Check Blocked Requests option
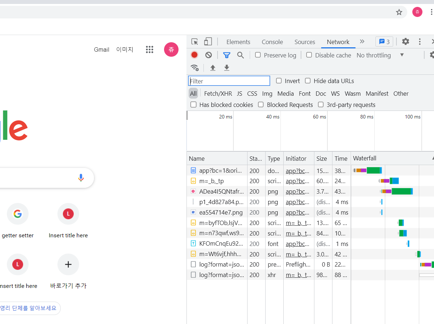 [261, 104]
